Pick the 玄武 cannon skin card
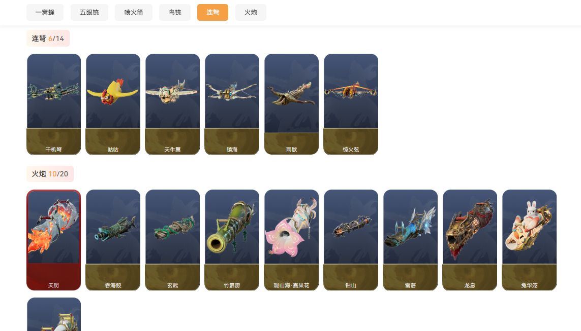581x331 pixels. pyautogui.click(x=172, y=240)
